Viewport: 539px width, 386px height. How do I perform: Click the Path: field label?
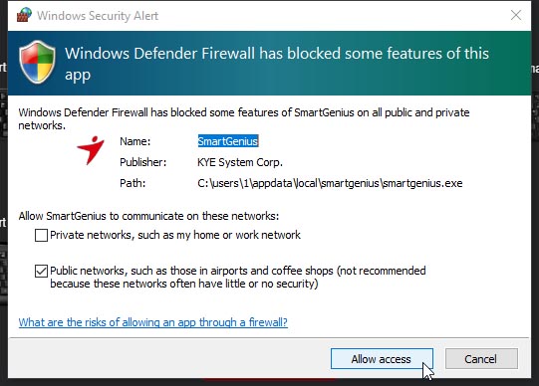133,183
